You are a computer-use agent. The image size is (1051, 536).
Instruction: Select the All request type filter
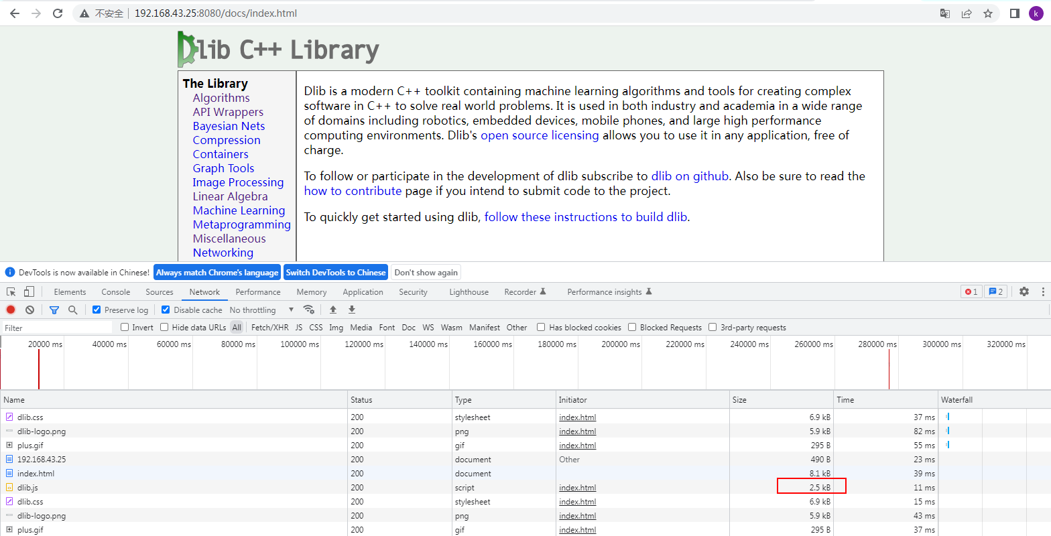coord(237,328)
